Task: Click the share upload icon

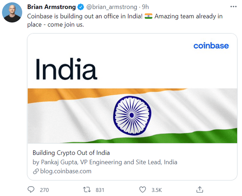Action: pos(199,189)
